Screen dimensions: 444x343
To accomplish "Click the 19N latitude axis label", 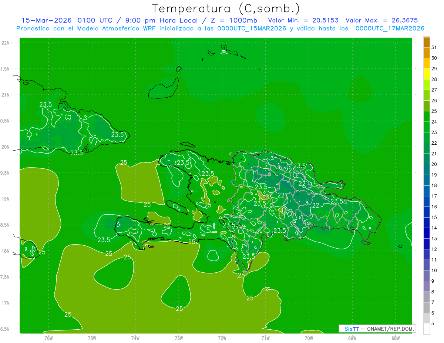I will pyautogui.click(x=6, y=199).
